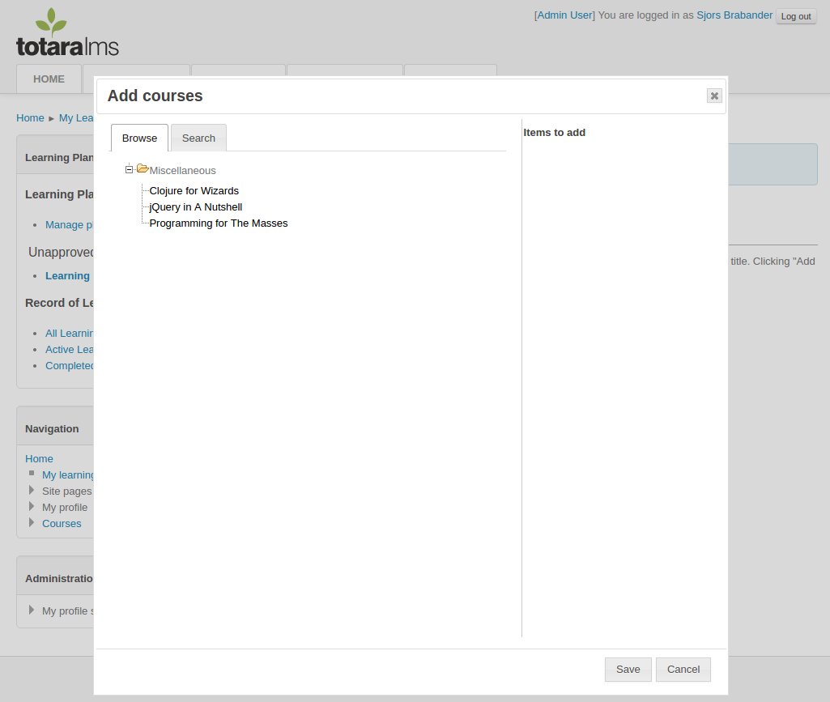This screenshot has width=830, height=702.
Task: Click the Miscellaneous folder icon
Action: click(143, 169)
